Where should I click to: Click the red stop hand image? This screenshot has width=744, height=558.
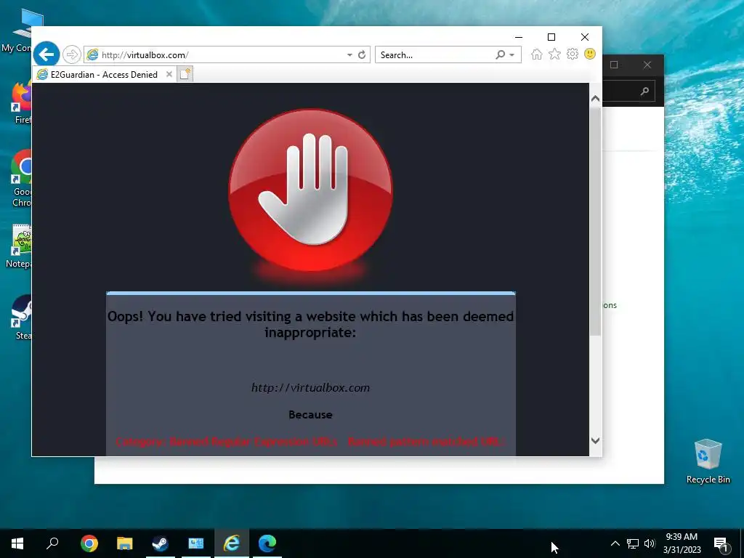click(x=311, y=190)
